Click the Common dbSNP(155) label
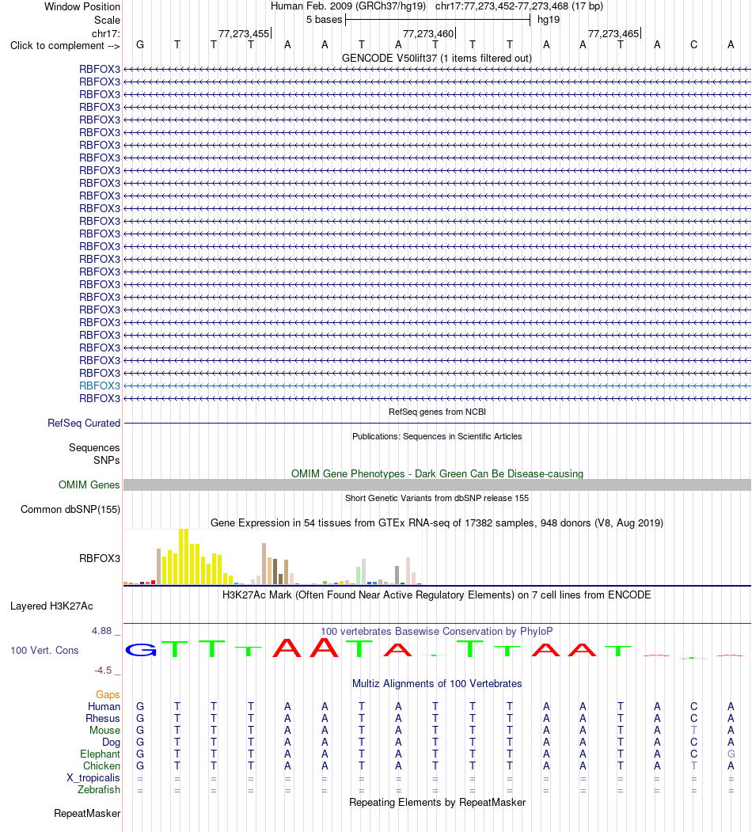This screenshot has width=752, height=832. (x=70, y=509)
